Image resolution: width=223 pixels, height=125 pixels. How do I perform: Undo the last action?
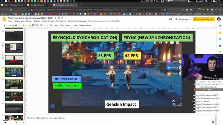coord(10,25)
